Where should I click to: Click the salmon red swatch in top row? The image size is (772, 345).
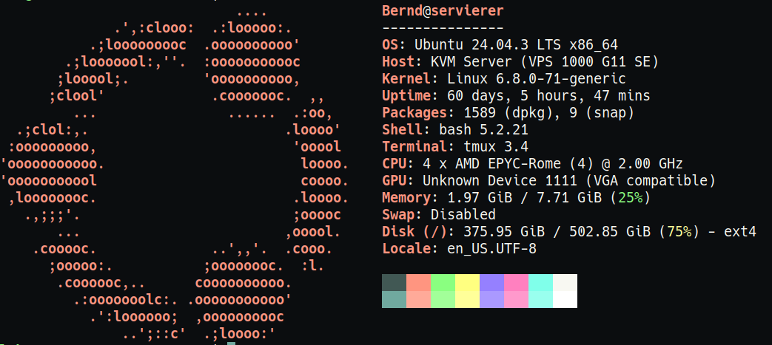click(x=418, y=282)
